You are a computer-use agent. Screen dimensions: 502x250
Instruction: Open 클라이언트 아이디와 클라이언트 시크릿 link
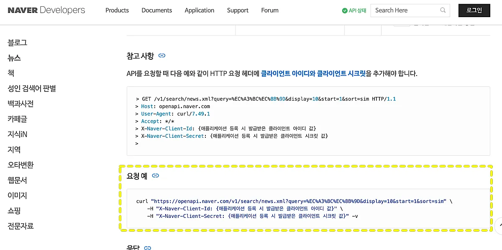[313, 73]
